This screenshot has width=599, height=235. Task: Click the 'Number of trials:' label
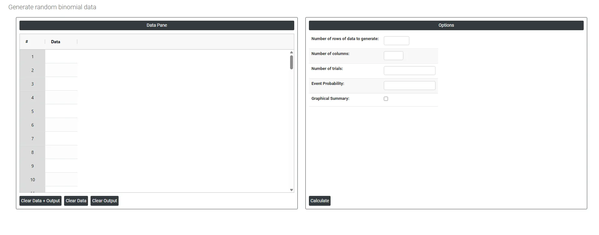tap(327, 69)
